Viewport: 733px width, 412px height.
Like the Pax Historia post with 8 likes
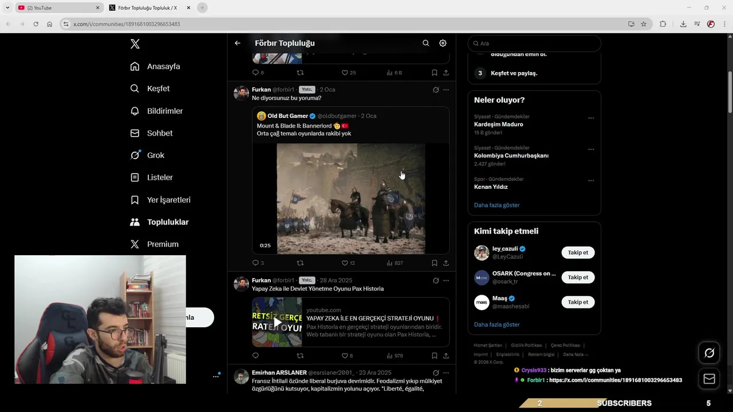345,356
